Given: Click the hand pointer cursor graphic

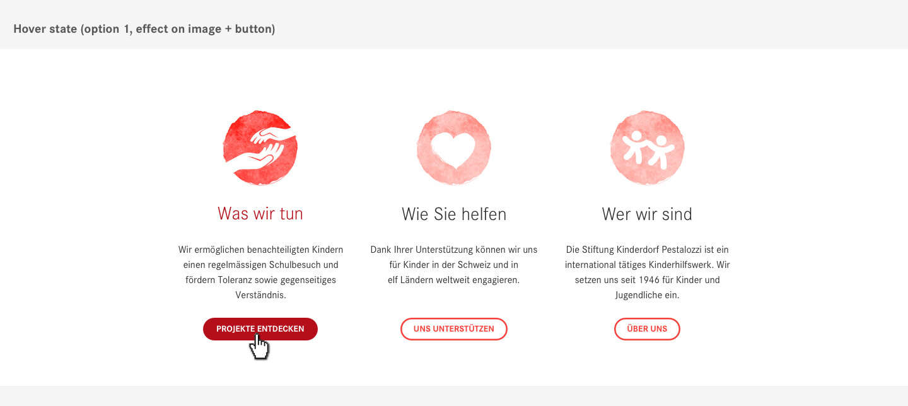Looking at the screenshot, I should tap(259, 347).
